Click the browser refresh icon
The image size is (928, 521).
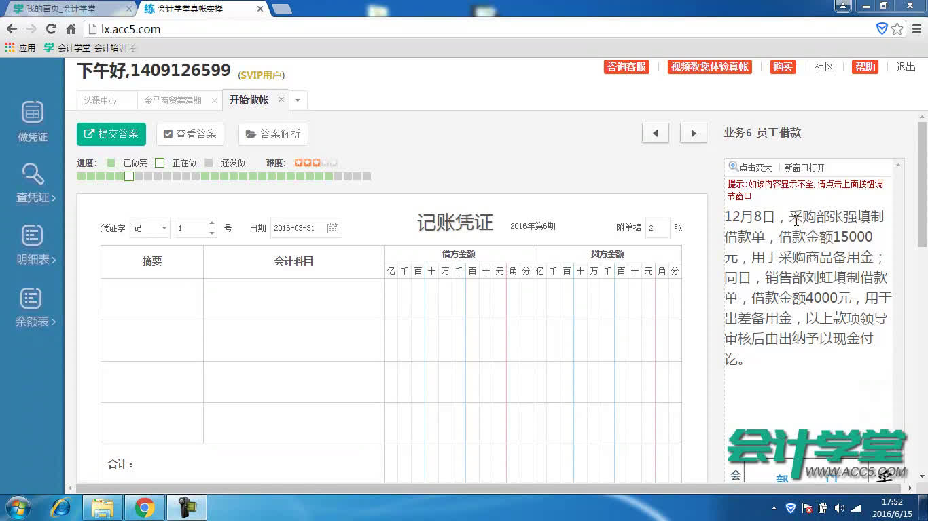click(52, 28)
